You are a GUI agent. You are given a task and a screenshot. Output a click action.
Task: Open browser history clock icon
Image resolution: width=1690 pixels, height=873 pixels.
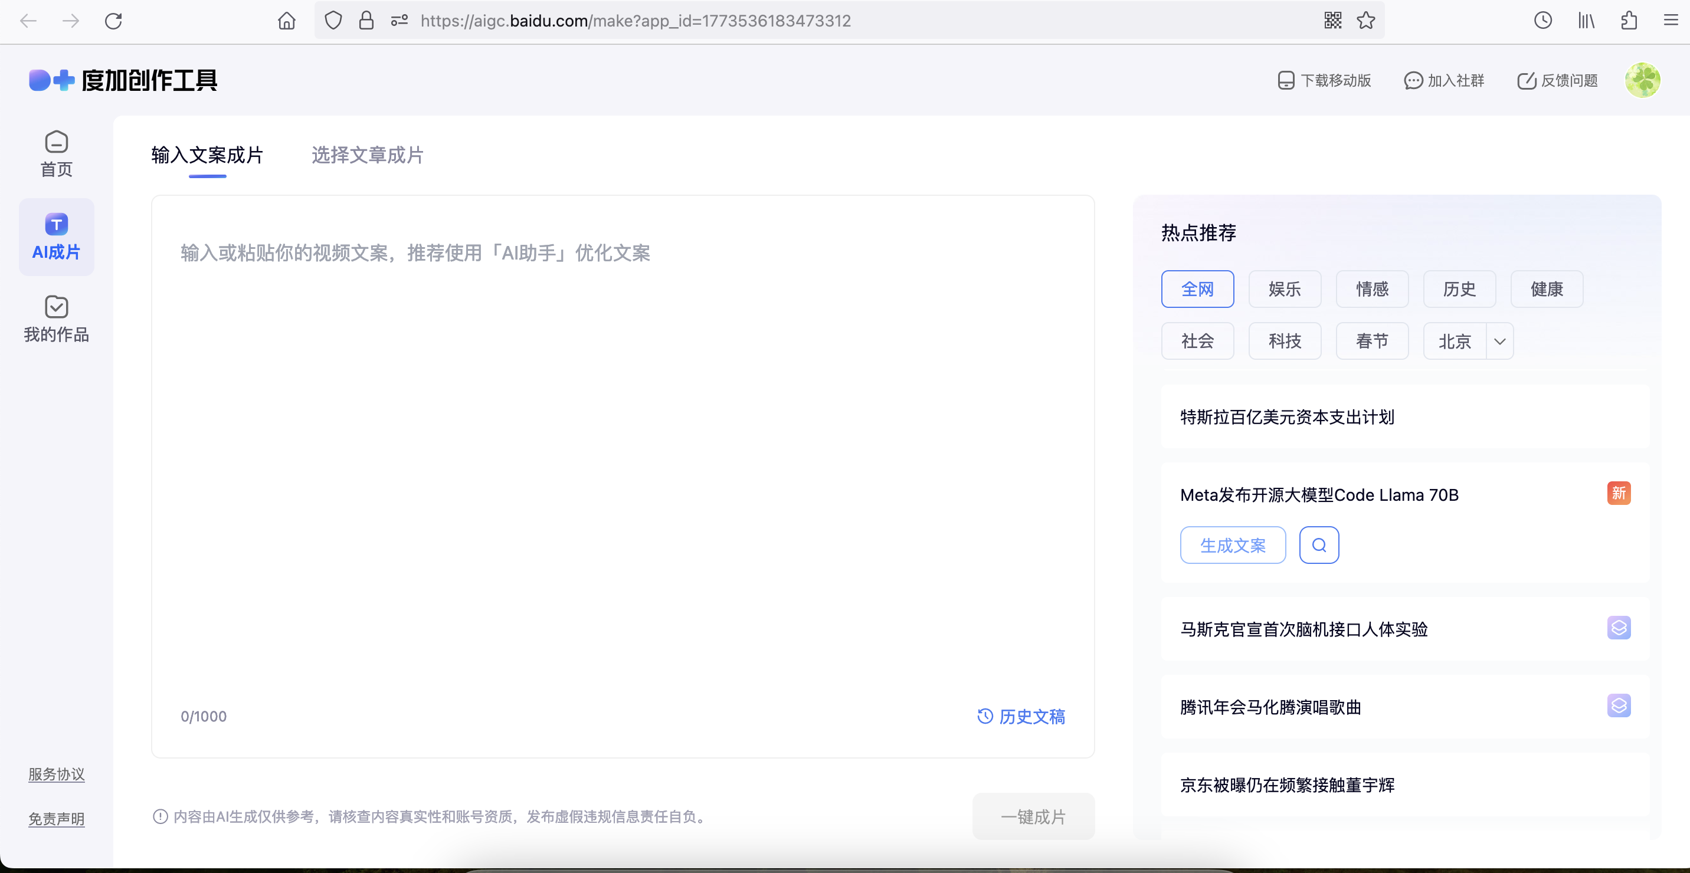click(x=1543, y=20)
